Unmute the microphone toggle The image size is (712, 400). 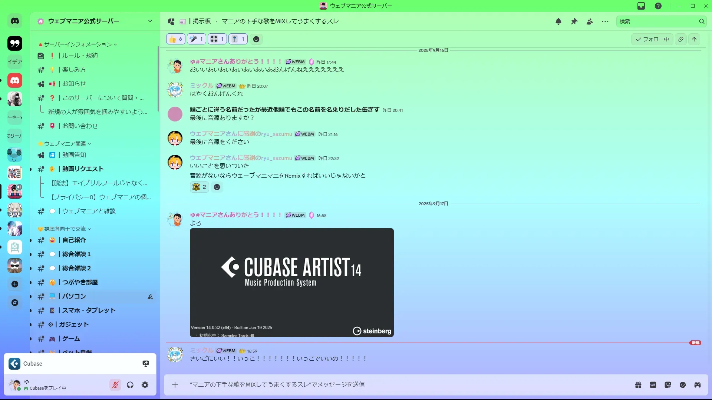click(115, 385)
